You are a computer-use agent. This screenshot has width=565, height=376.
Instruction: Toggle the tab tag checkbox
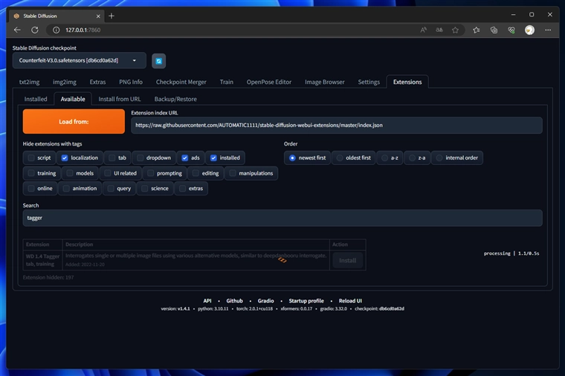click(112, 158)
